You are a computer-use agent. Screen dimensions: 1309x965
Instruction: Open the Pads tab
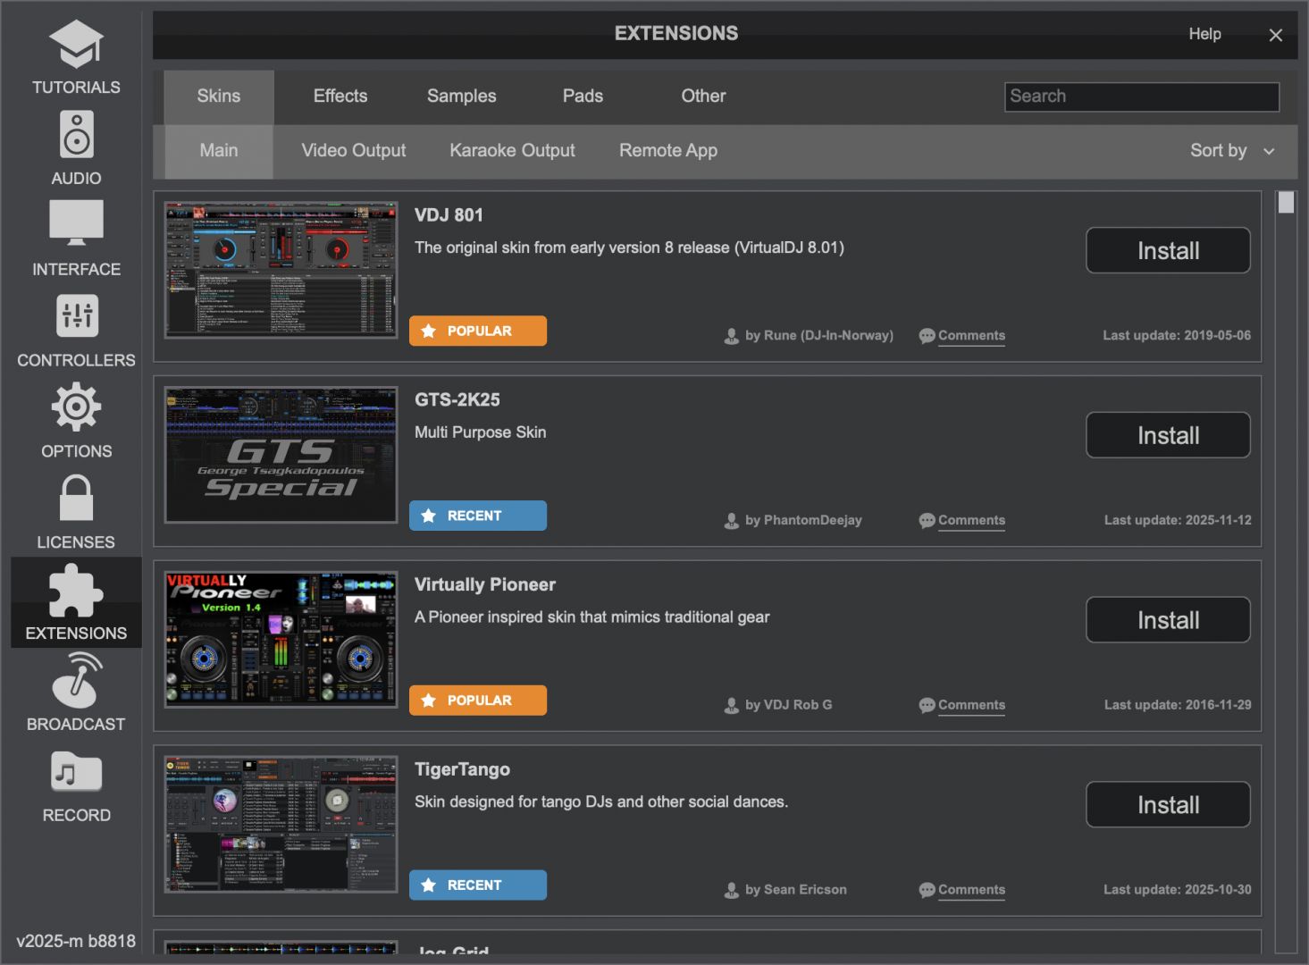[583, 96]
